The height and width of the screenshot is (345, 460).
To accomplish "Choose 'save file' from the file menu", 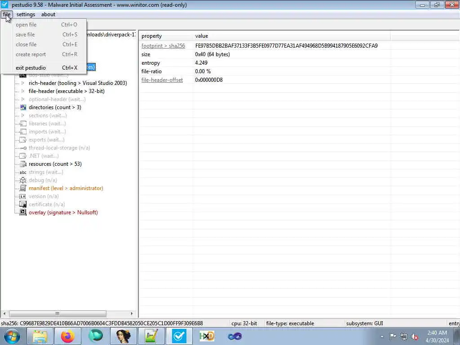I will pyautogui.click(x=44, y=35).
